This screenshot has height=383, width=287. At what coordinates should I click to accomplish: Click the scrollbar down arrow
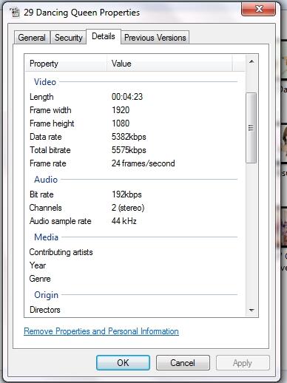coord(251,311)
